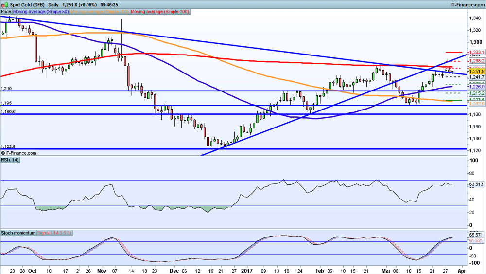Viewport: 486px width, 274px height.
Task: Click the green dash marker left of the 1,203.6 tag
Action: [454, 100]
